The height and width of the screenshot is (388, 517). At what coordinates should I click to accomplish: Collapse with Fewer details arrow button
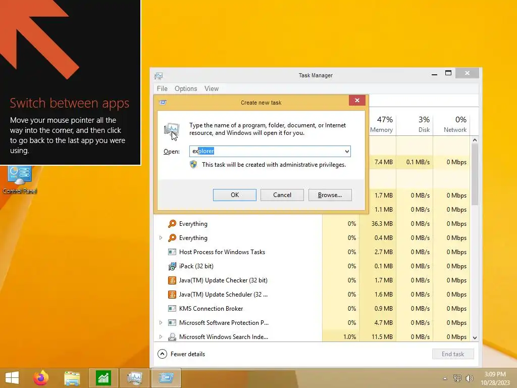pos(162,354)
